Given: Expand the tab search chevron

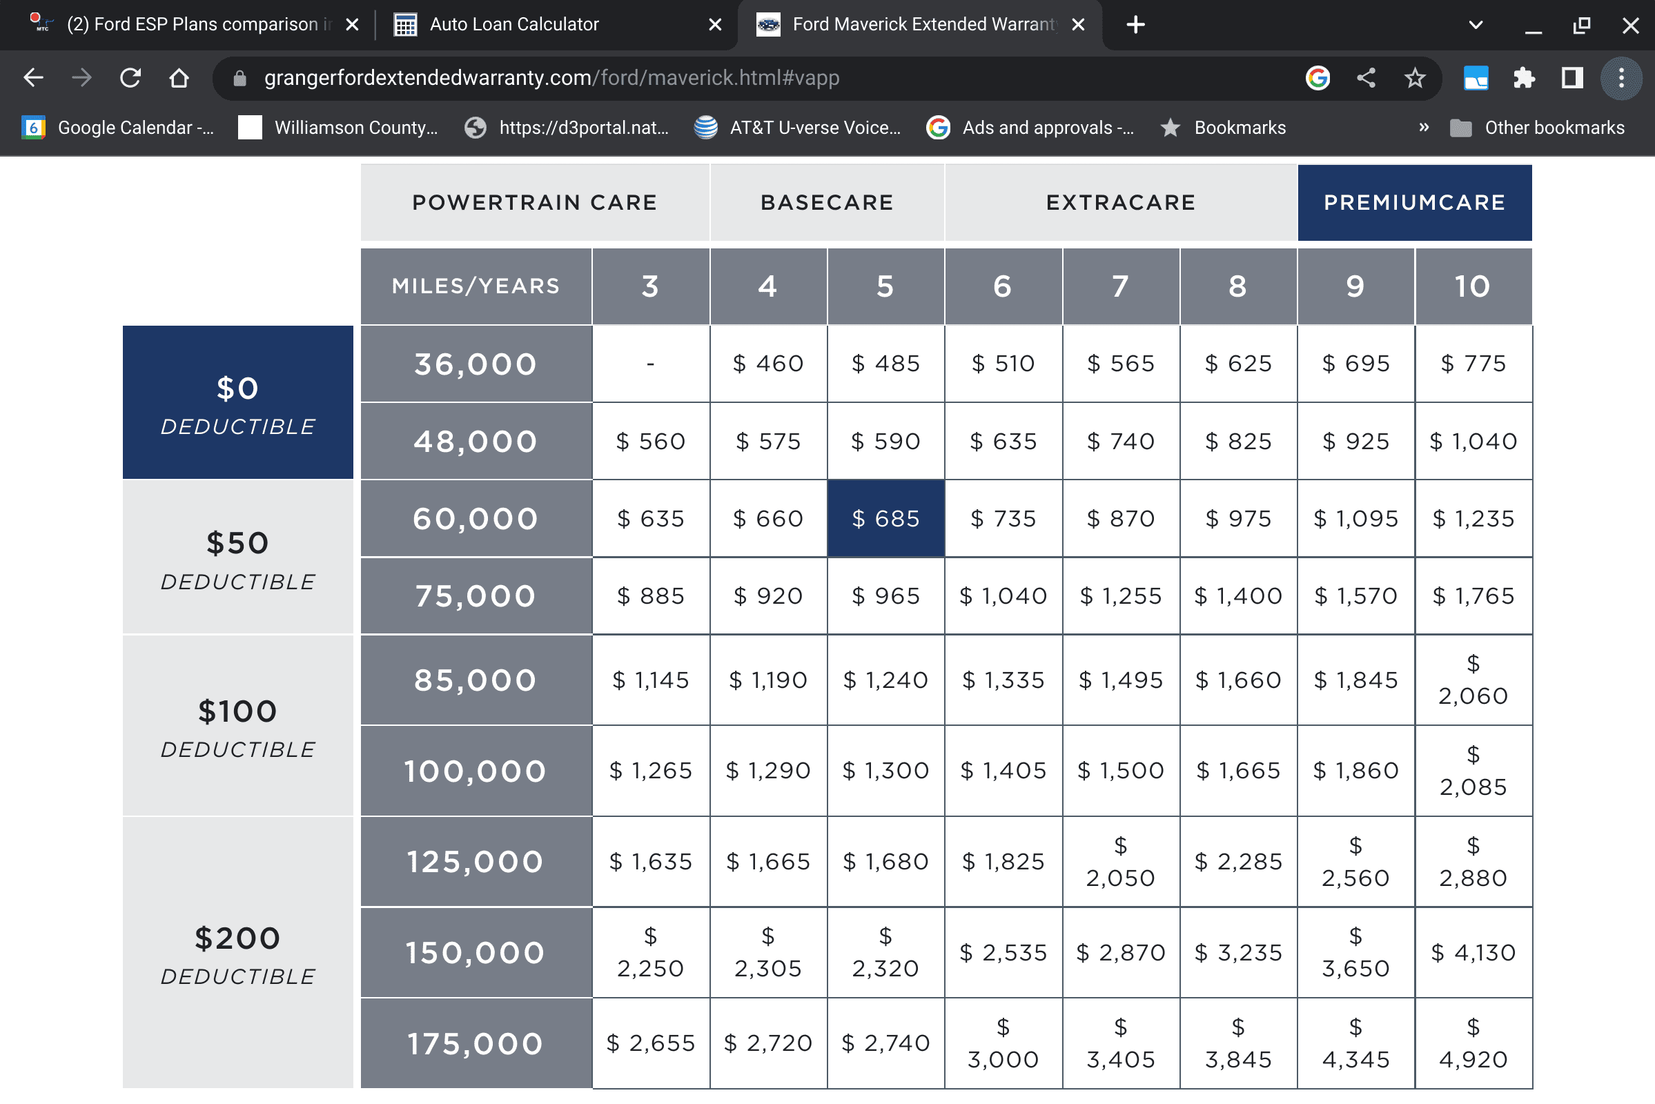Looking at the screenshot, I should click(1476, 25).
